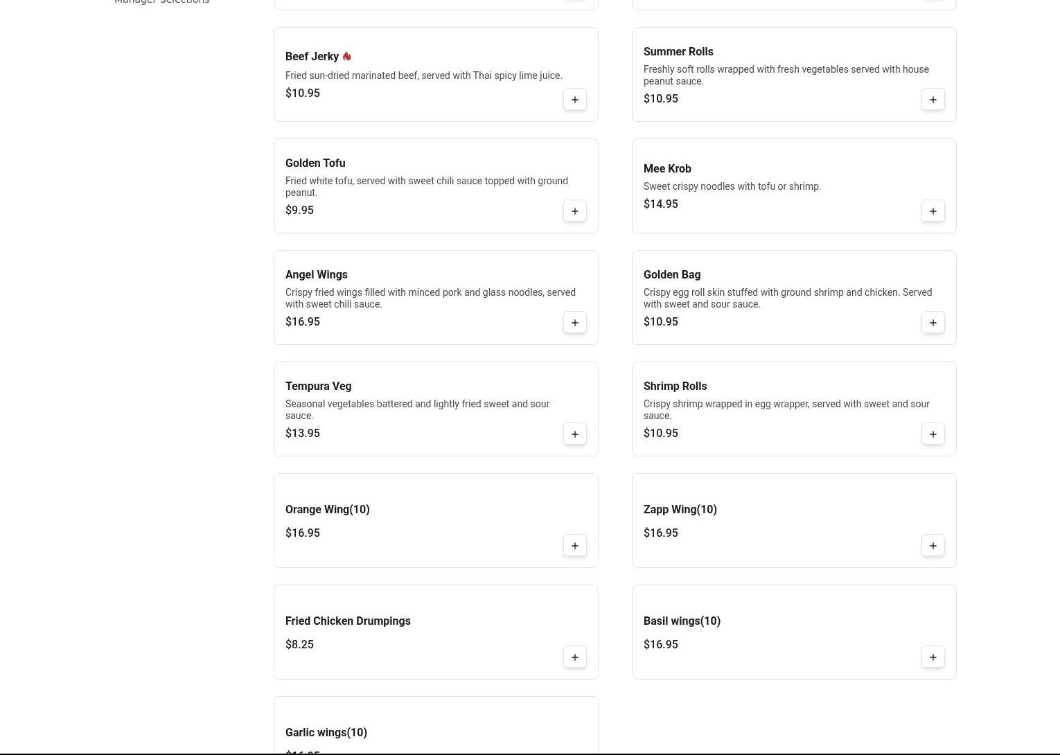Viewport: 1060px width, 755px height.
Task: Open the Garlic wings(10) item
Action: (326, 732)
